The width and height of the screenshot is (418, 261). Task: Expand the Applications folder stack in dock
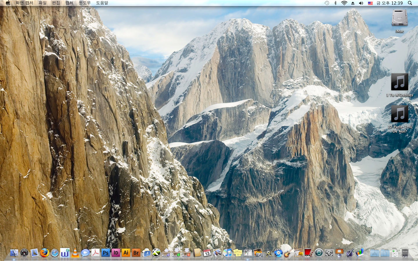pos(375,253)
